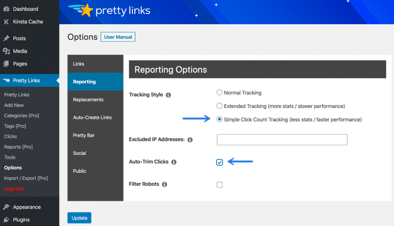This screenshot has width=394, height=226.
Task: Show Excluded IP Addresses info icon
Action: pos(190,140)
